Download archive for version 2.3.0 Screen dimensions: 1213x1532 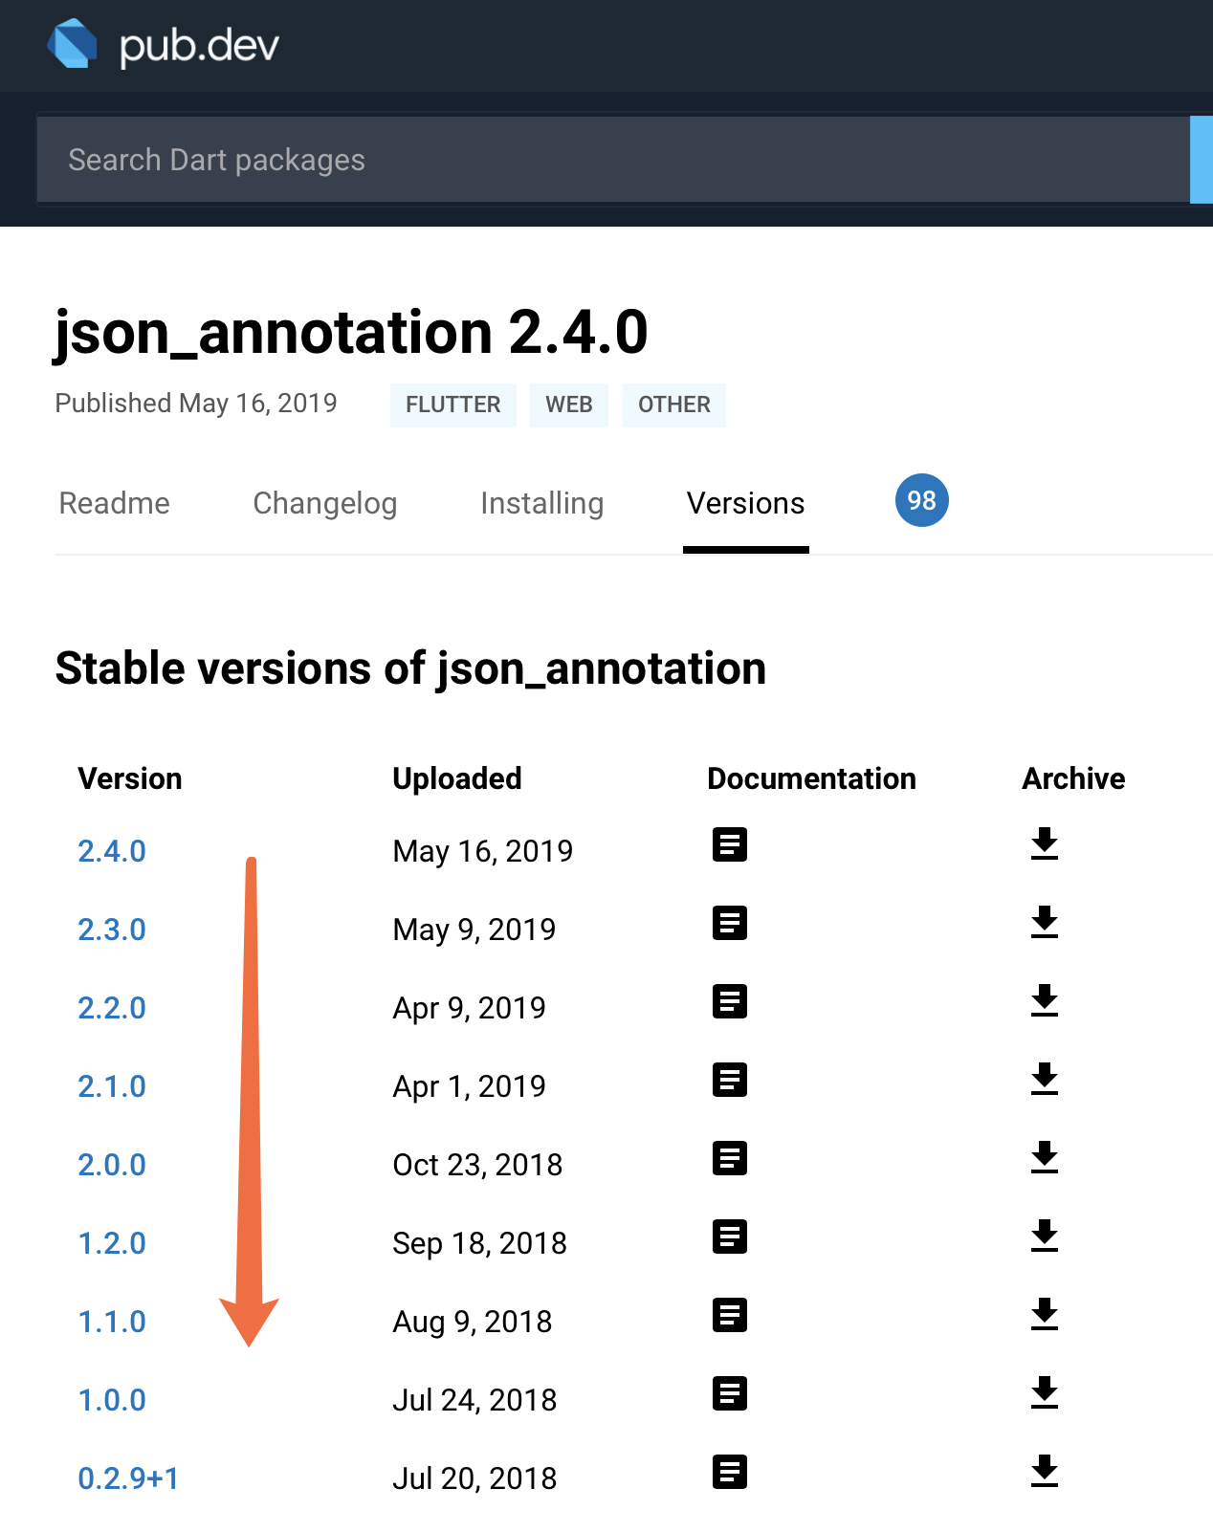point(1044,923)
